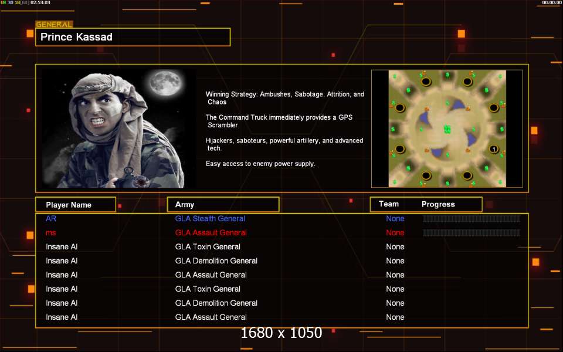Click the GENERAL label above the name box
The width and height of the screenshot is (563, 352).
[x=54, y=25]
